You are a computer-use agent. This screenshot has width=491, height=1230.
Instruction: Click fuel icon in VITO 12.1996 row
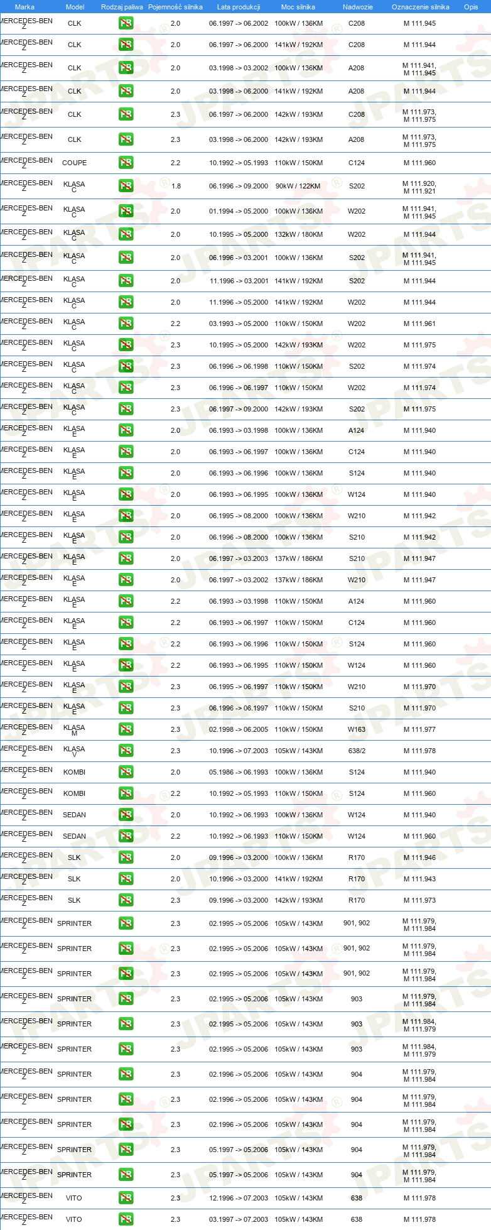click(x=126, y=1198)
